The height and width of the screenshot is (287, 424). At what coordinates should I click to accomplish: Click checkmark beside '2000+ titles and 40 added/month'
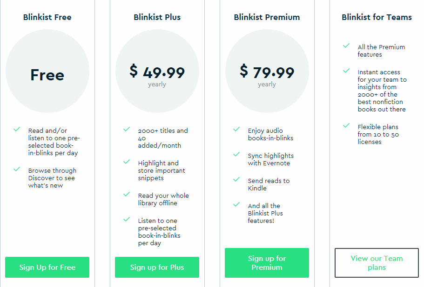click(127, 129)
